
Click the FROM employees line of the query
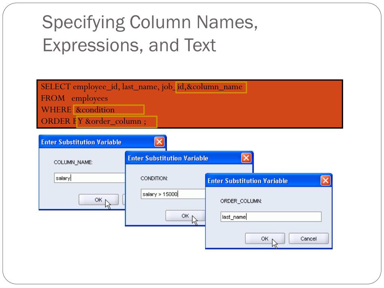pyautogui.click(x=74, y=99)
